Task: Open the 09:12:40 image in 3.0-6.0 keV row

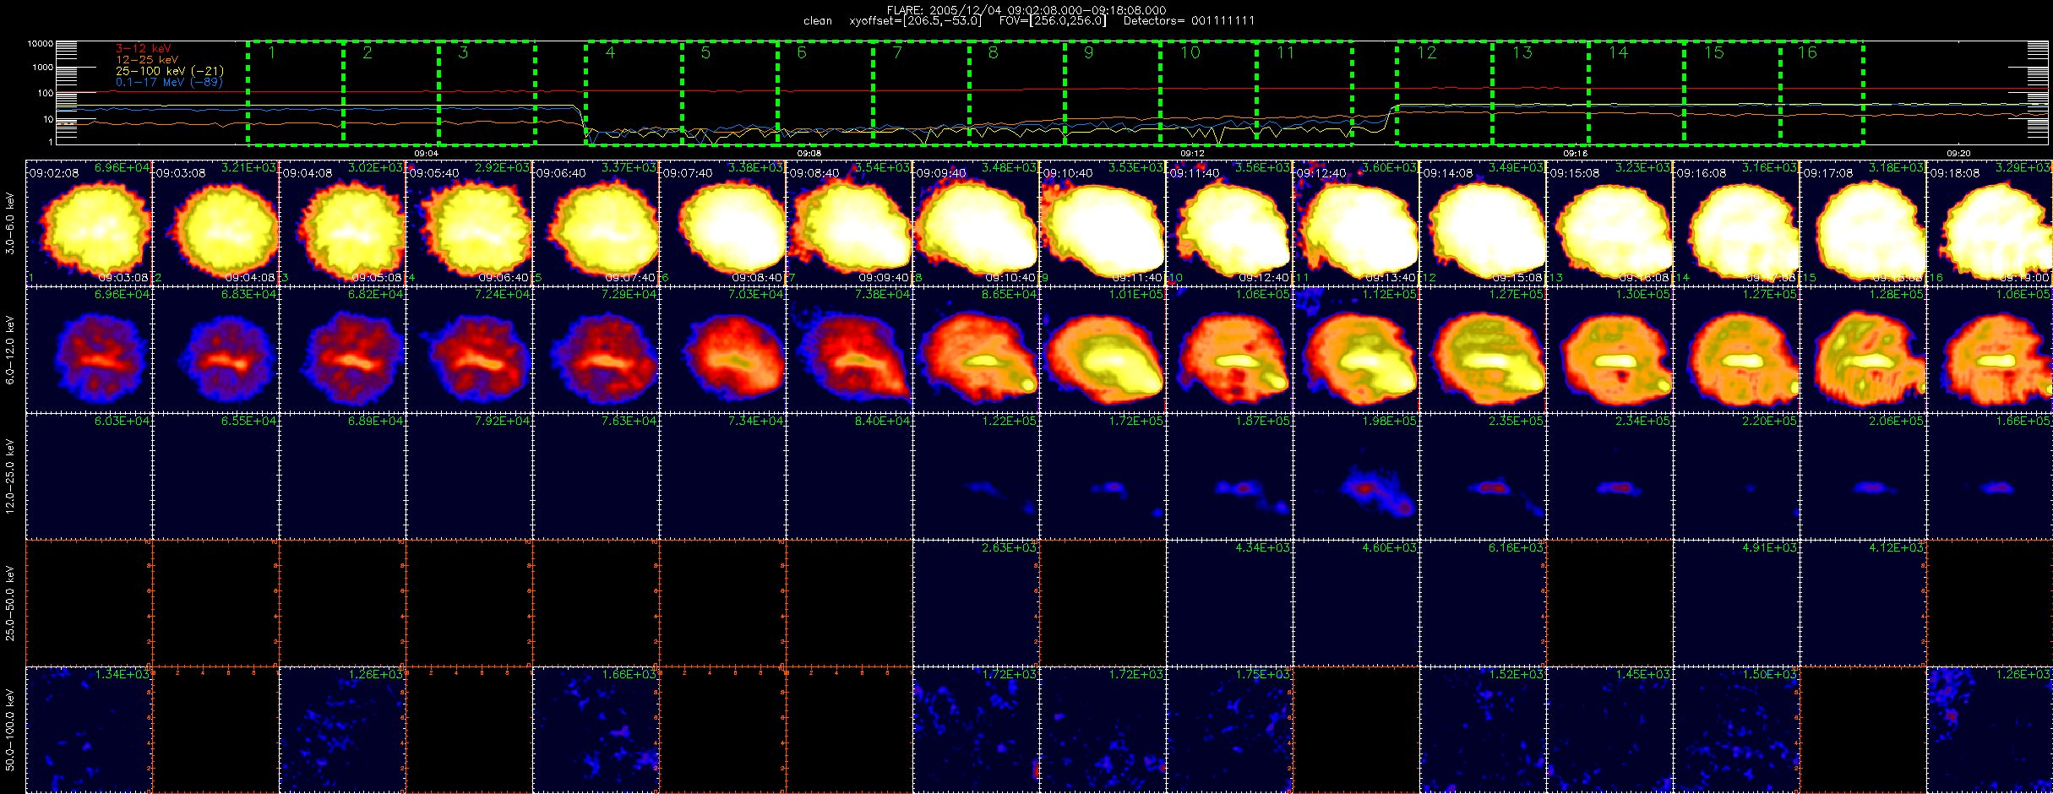Action: pos(1356,223)
